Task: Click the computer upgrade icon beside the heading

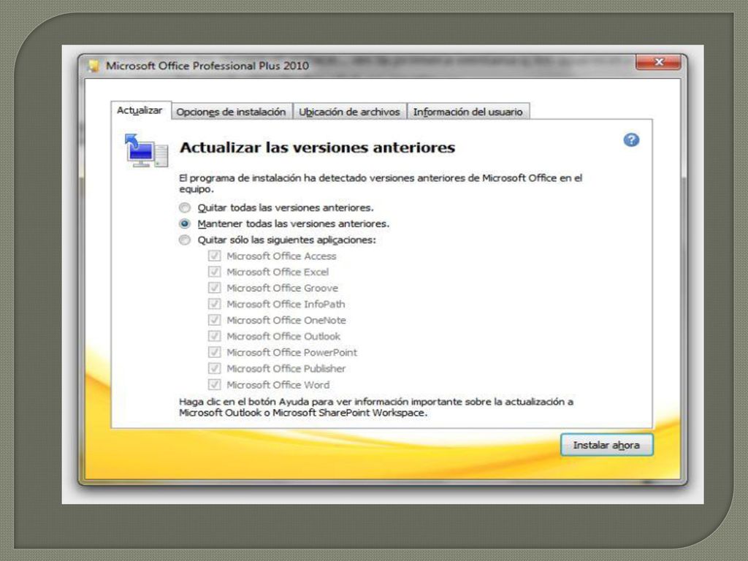Action: tap(146, 150)
